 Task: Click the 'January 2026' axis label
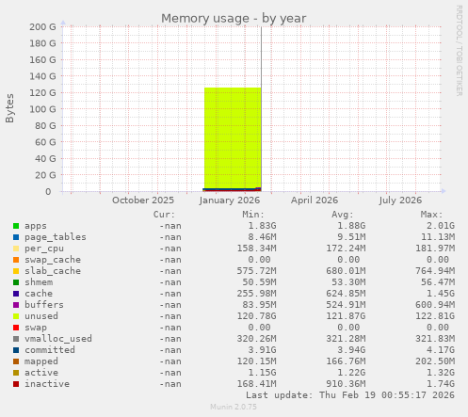[230, 200]
